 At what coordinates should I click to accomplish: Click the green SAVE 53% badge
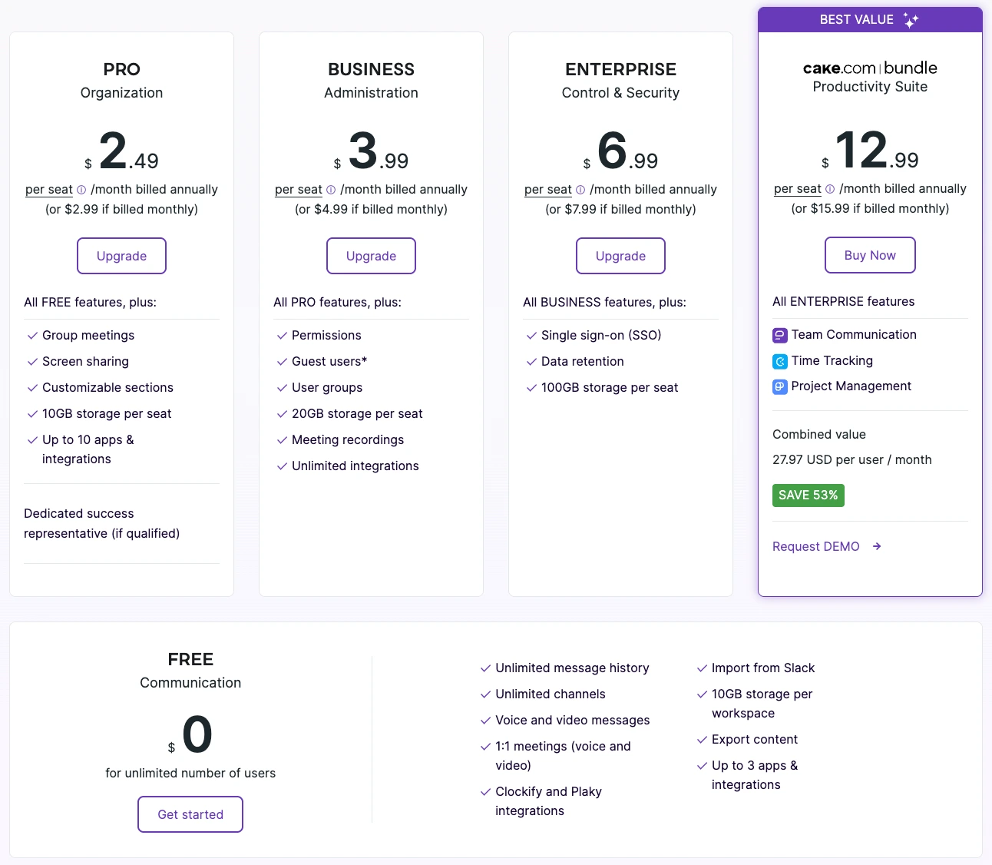[x=808, y=495]
